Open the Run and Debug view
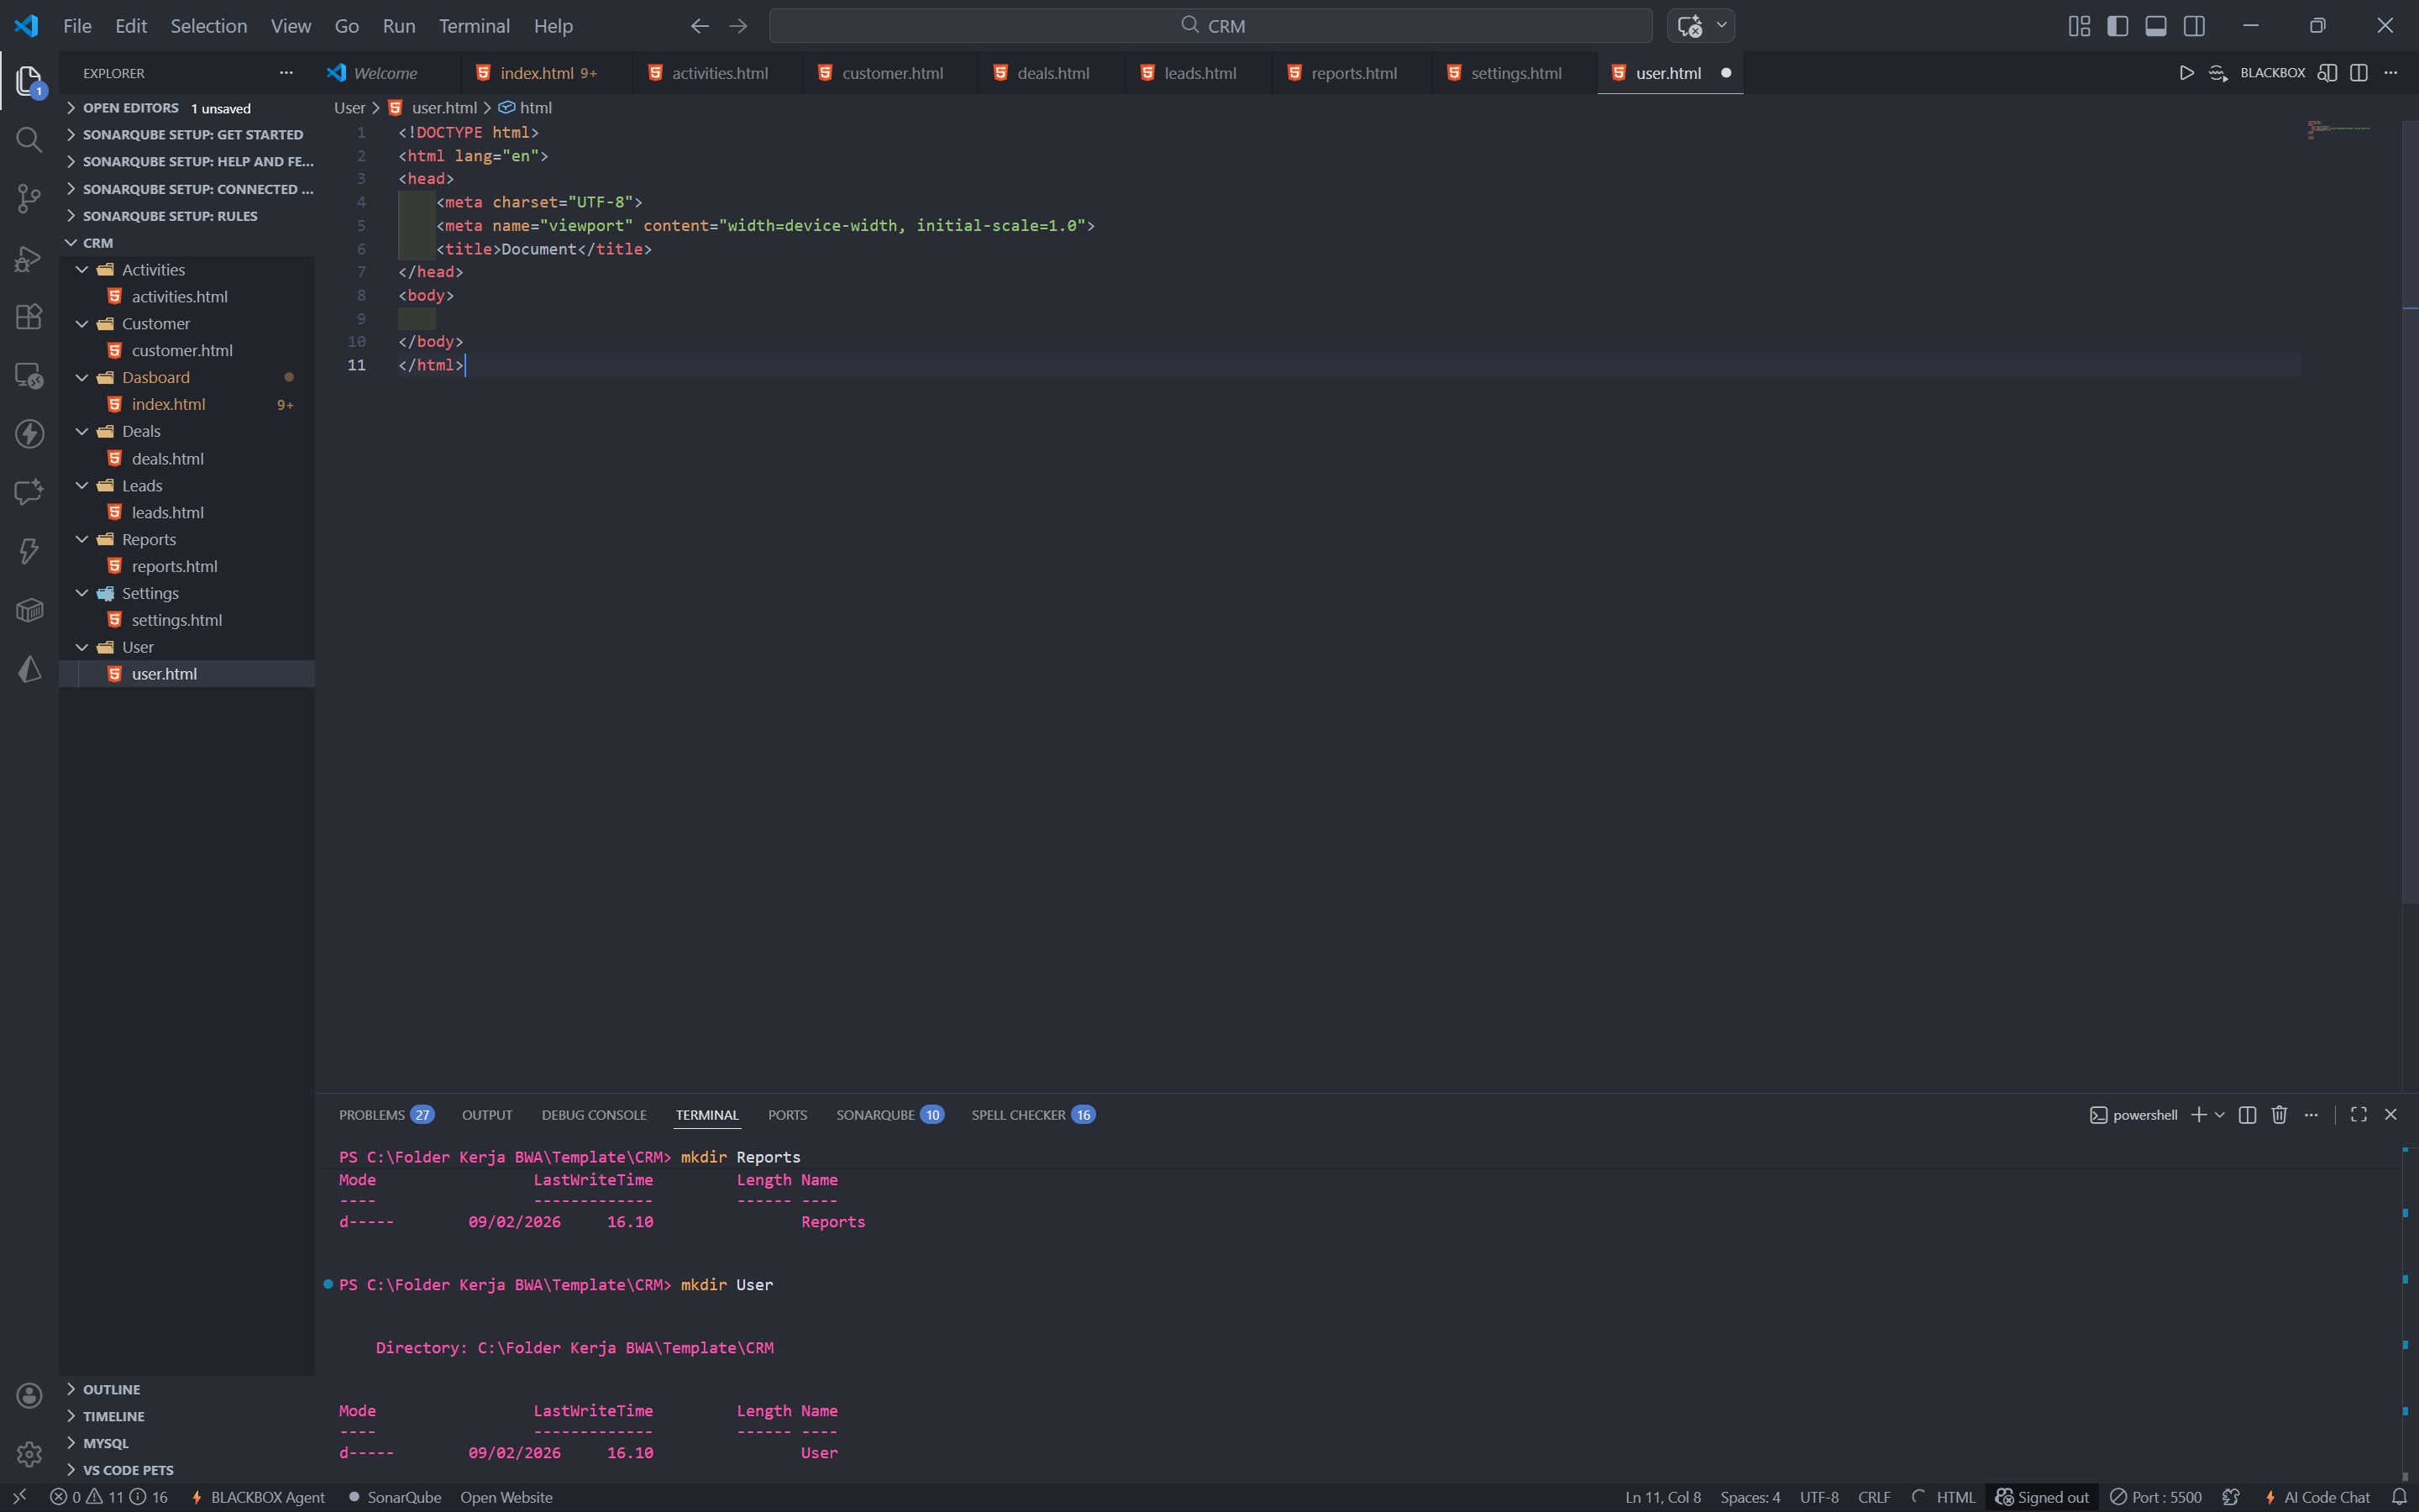 coord(29,258)
